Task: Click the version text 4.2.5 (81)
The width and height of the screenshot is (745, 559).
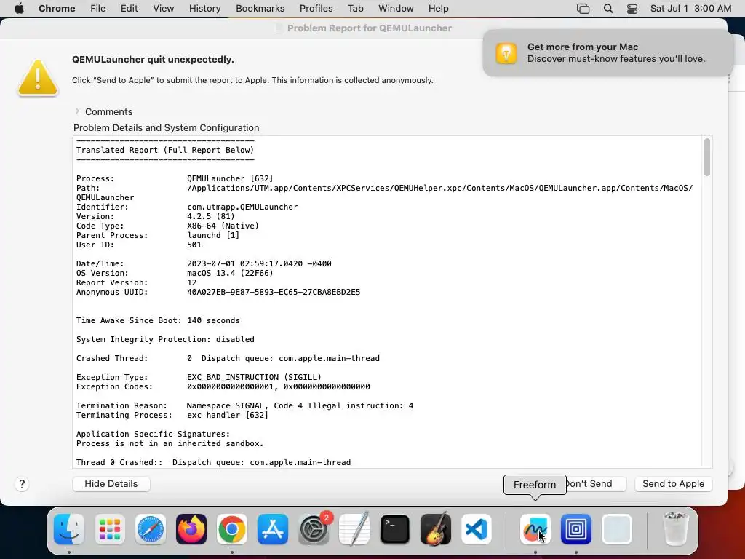Action: click(211, 217)
